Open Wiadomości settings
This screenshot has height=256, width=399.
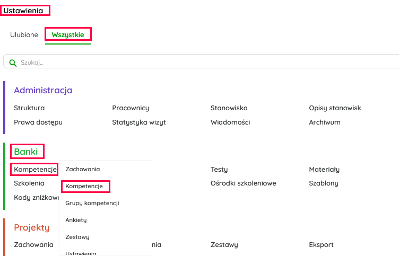coord(230,122)
